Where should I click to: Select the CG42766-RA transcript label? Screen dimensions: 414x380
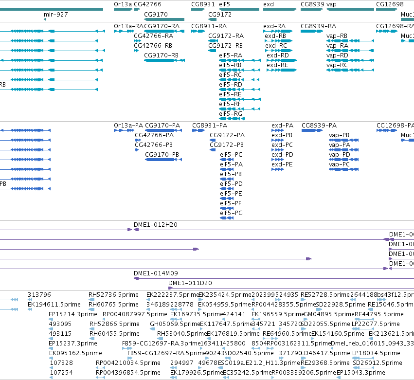click(154, 36)
